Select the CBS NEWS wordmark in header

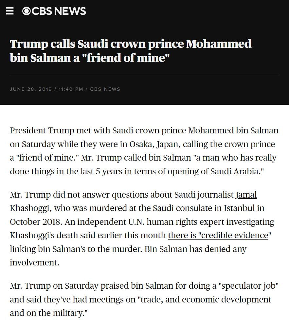57,11
